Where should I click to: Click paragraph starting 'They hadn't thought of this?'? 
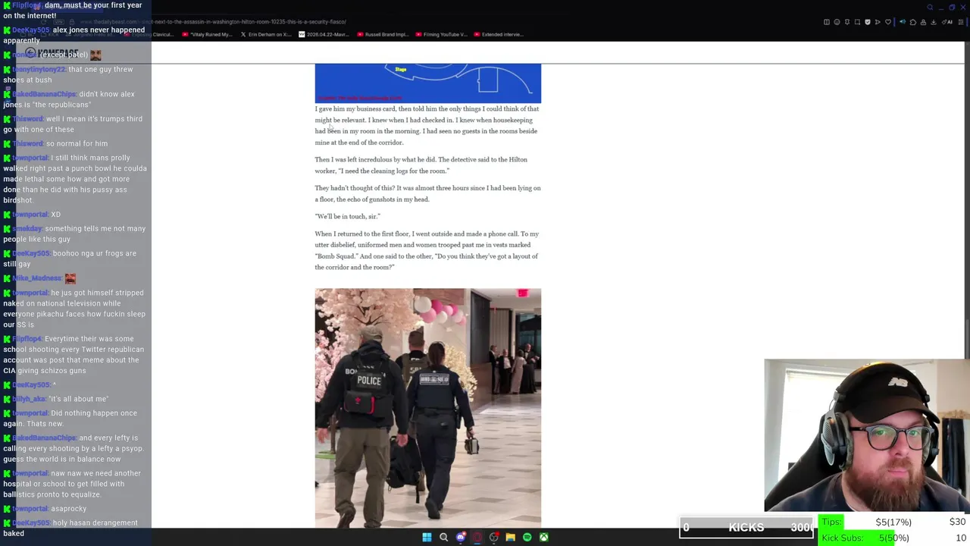click(427, 193)
